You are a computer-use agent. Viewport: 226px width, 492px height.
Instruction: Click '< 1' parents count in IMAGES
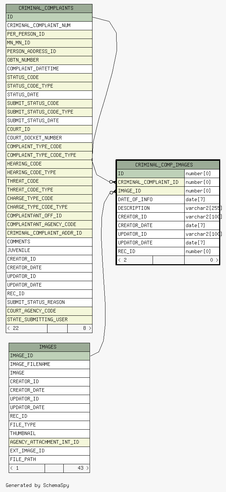tap(27, 468)
